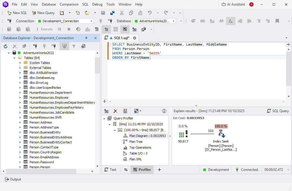Click the server-and-chart icon at the end of the execute toolbar
The height and width of the screenshot is (191, 292).
[x=144, y=29]
